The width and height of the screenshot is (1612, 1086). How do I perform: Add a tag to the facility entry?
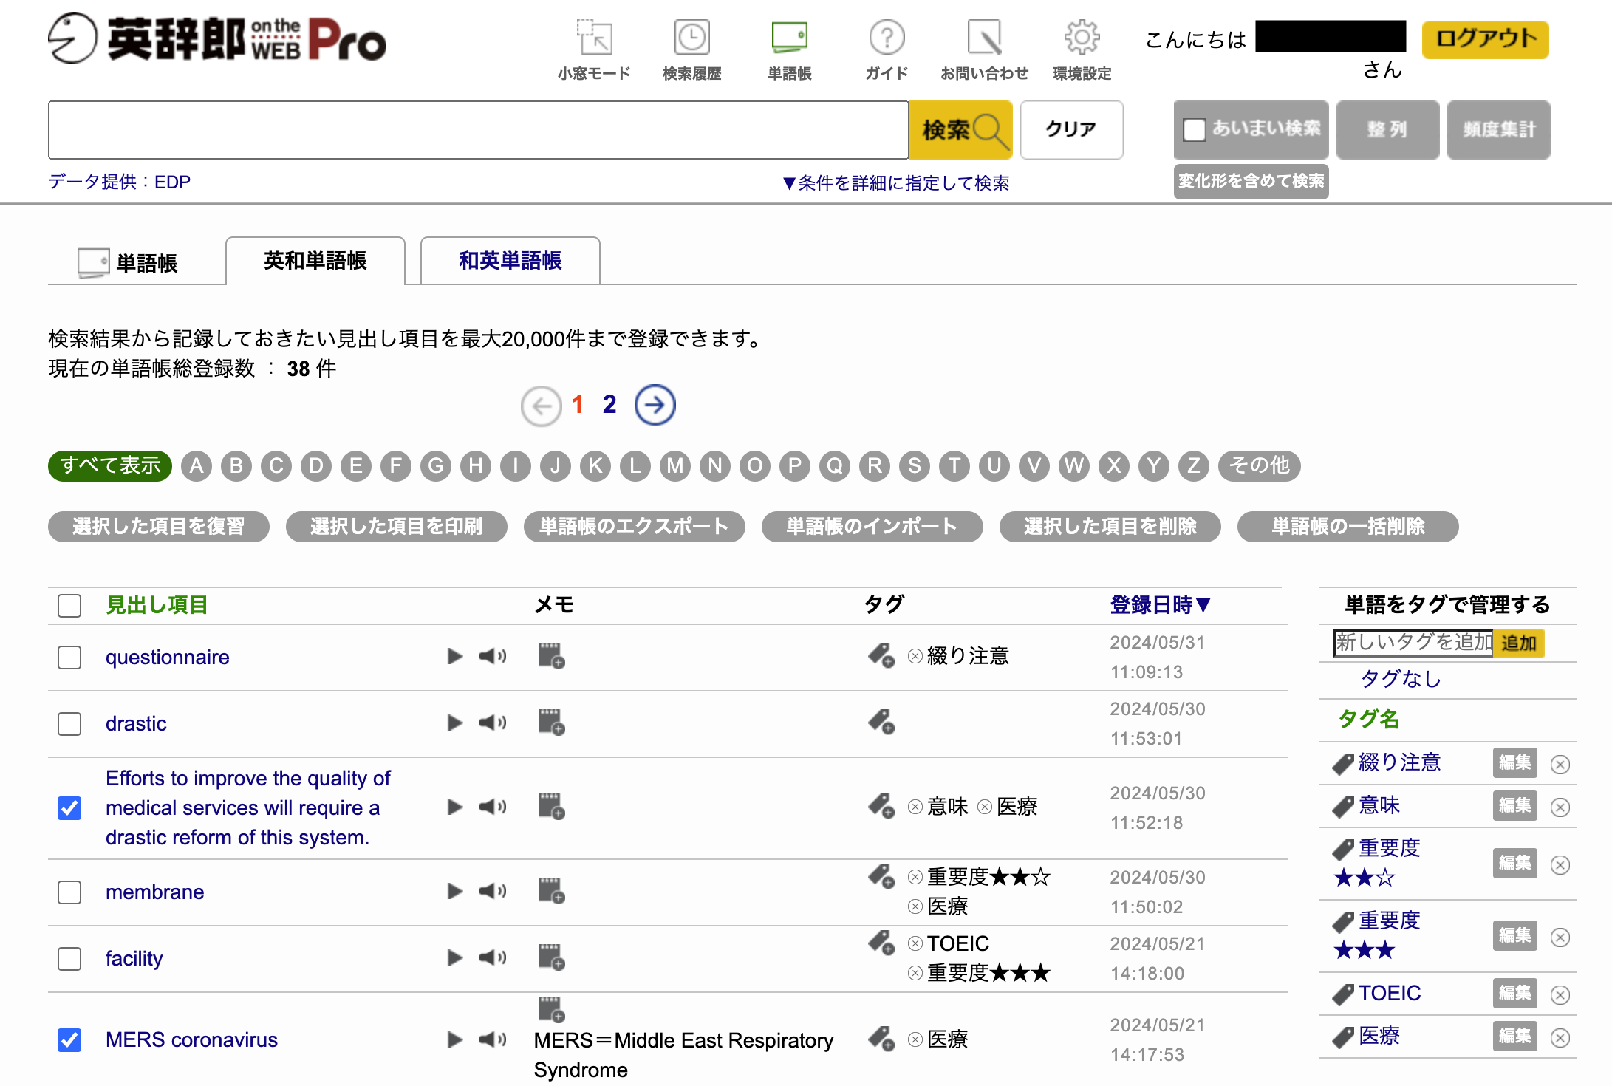coord(881,943)
